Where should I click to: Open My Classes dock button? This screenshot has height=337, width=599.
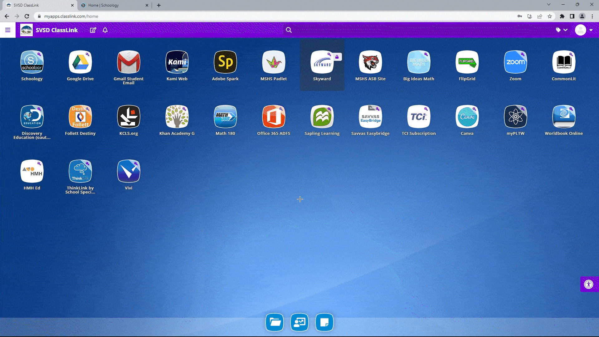pos(299,322)
